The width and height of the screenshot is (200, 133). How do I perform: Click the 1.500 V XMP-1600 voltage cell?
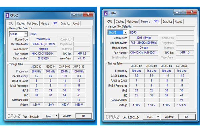click(x=182, y=105)
